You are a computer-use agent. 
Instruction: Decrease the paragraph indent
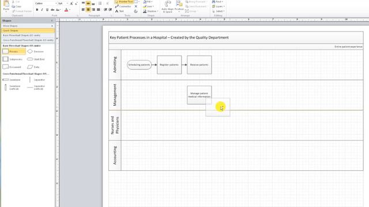tap(105, 10)
